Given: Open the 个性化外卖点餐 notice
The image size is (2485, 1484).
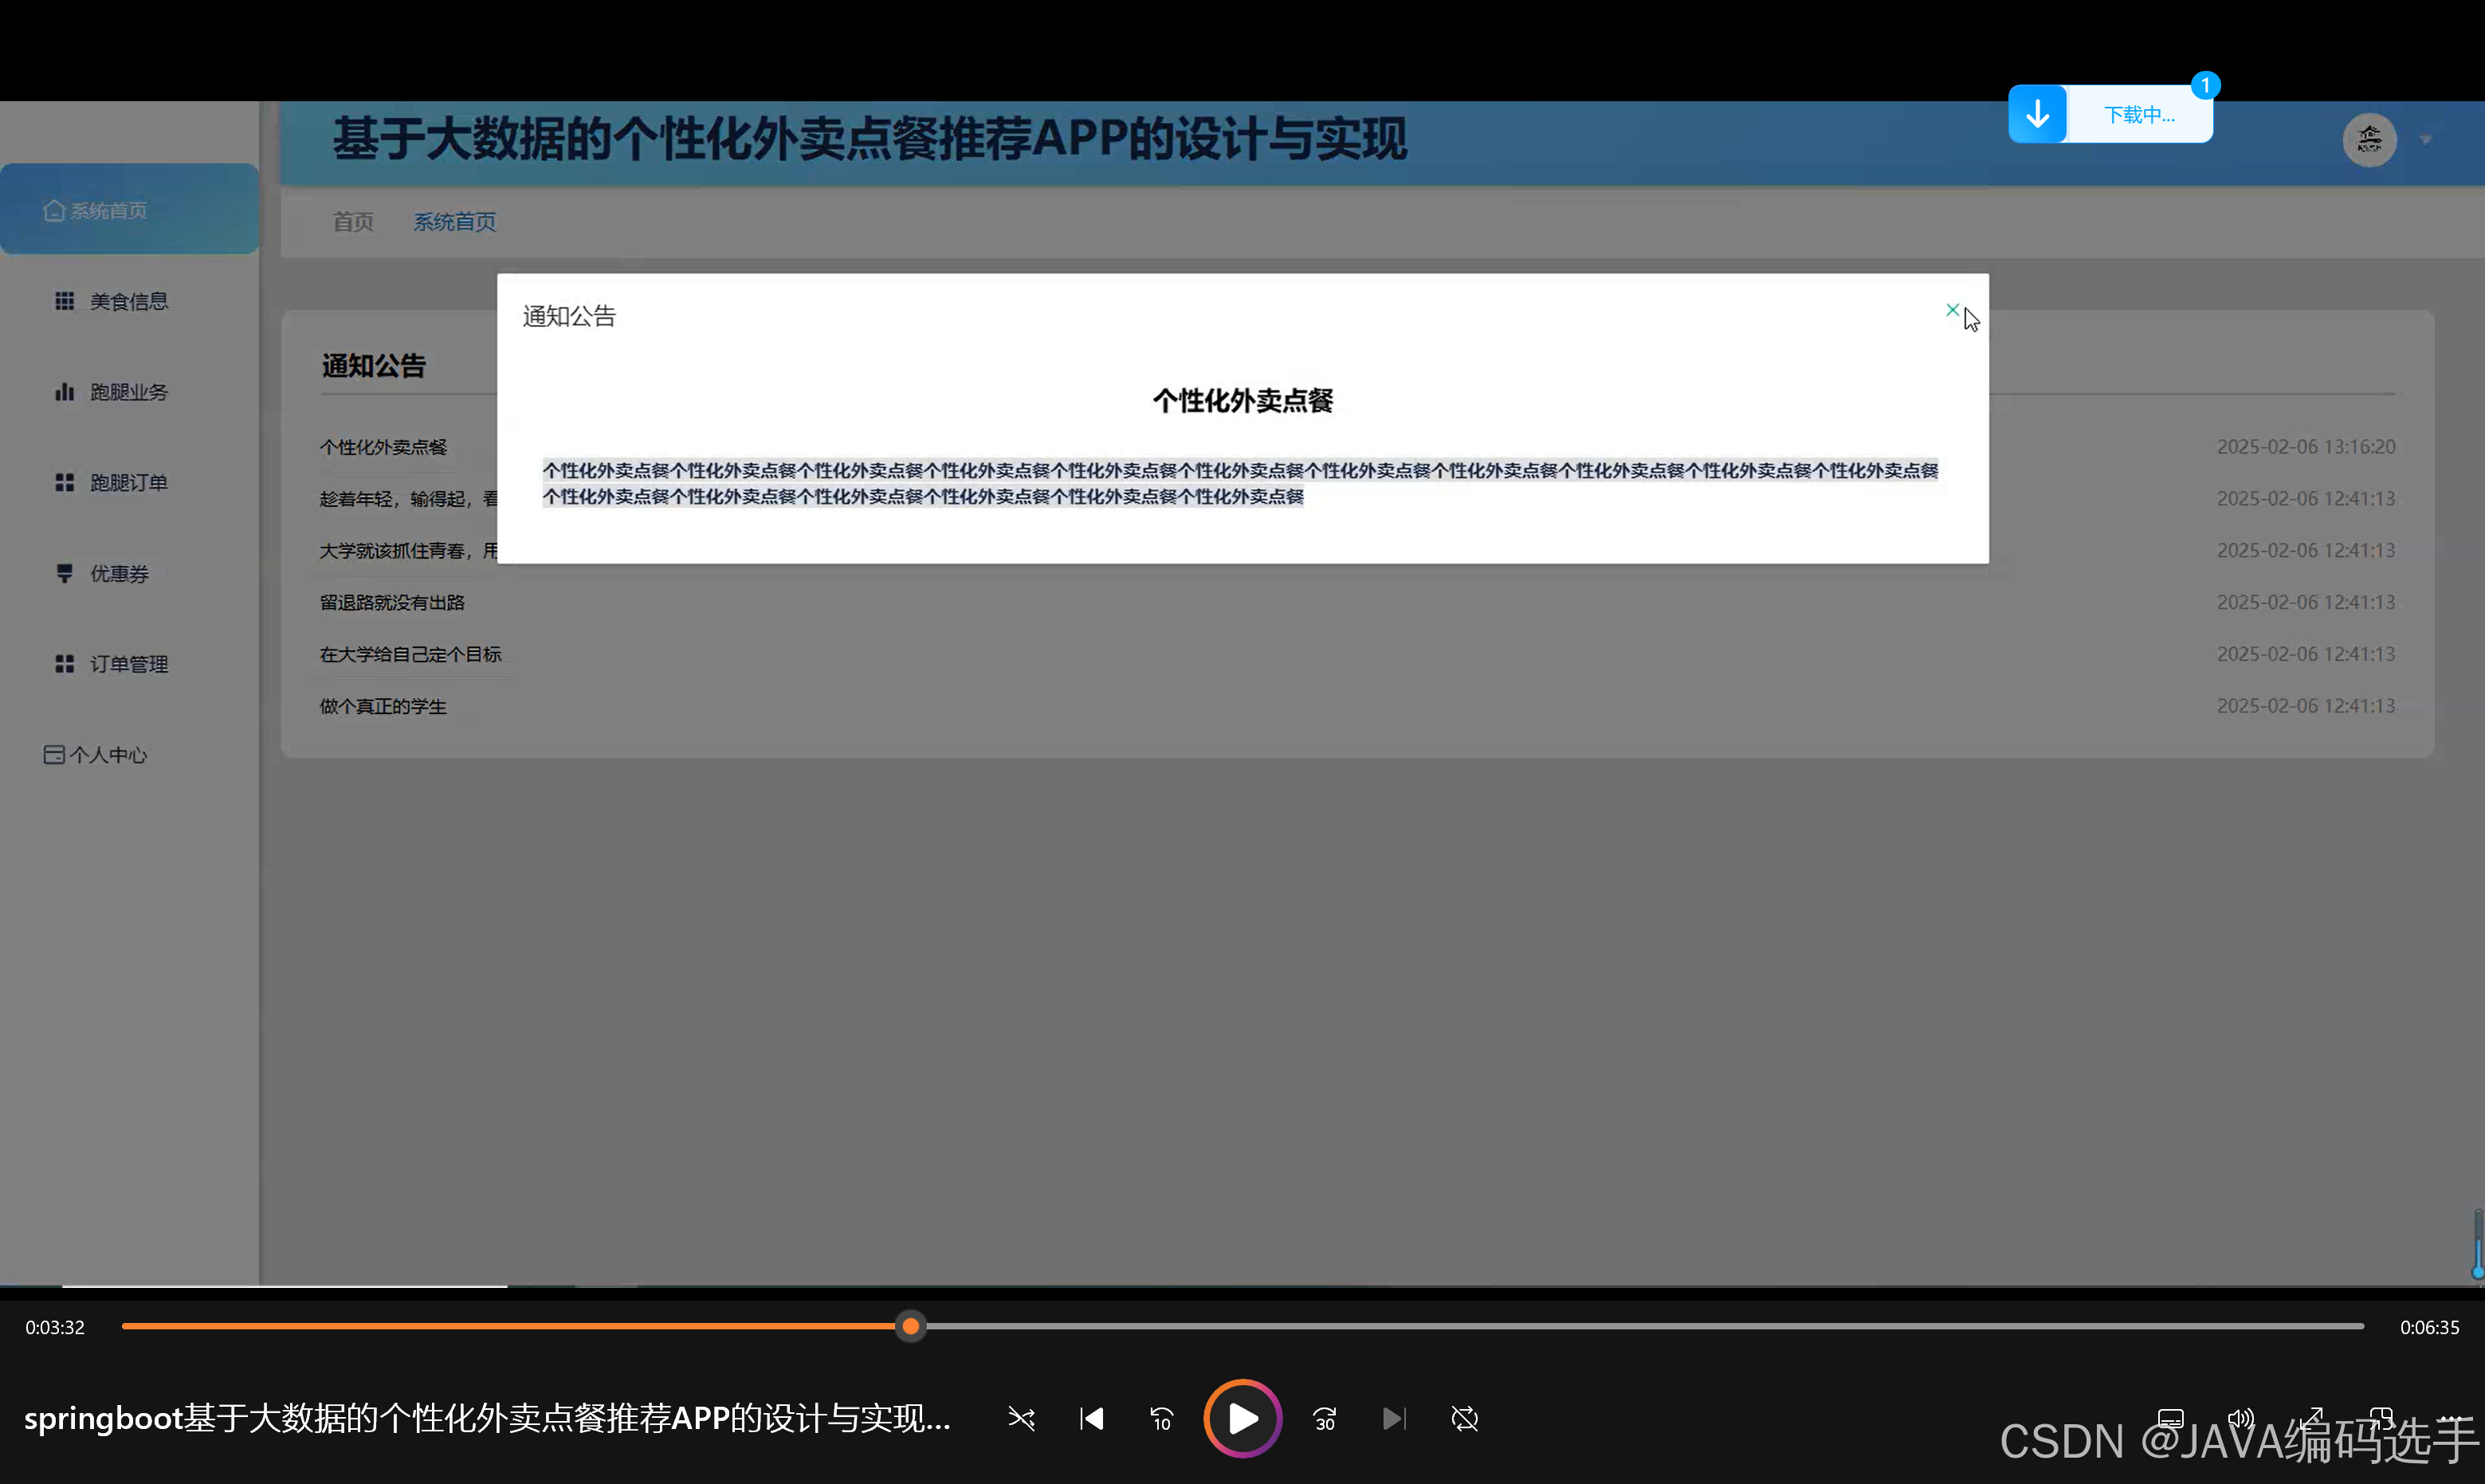Looking at the screenshot, I should (x=383, y=447).
